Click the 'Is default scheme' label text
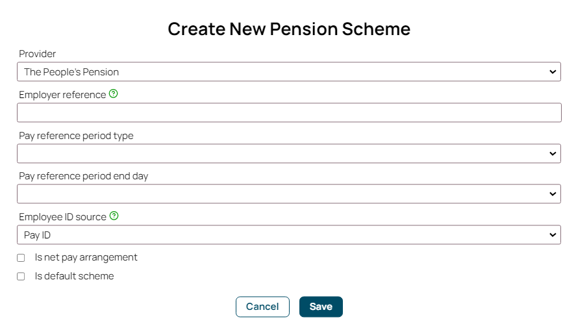This screenshot has height=332, width=576. (x=74, y=275)
